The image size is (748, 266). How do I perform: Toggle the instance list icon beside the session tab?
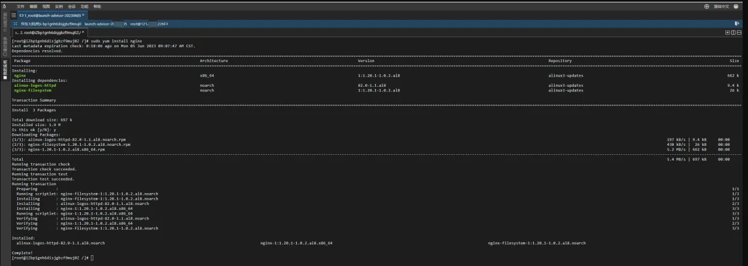[x=14, y=15]
